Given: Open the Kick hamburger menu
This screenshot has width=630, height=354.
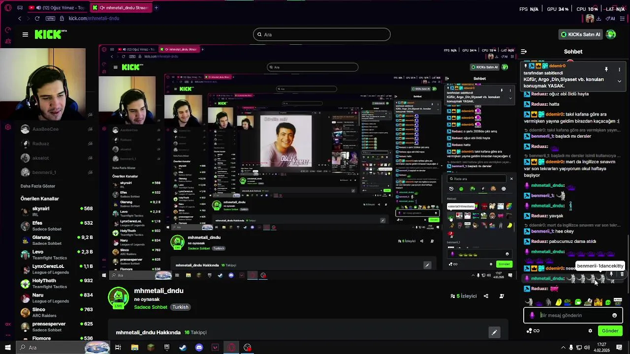Looking at the screenshot, I should [25, 34].
